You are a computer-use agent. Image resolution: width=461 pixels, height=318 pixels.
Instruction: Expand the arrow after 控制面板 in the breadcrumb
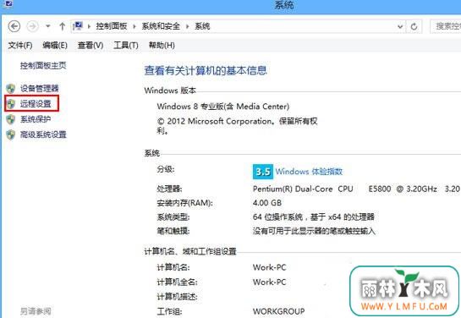point(134,26)
